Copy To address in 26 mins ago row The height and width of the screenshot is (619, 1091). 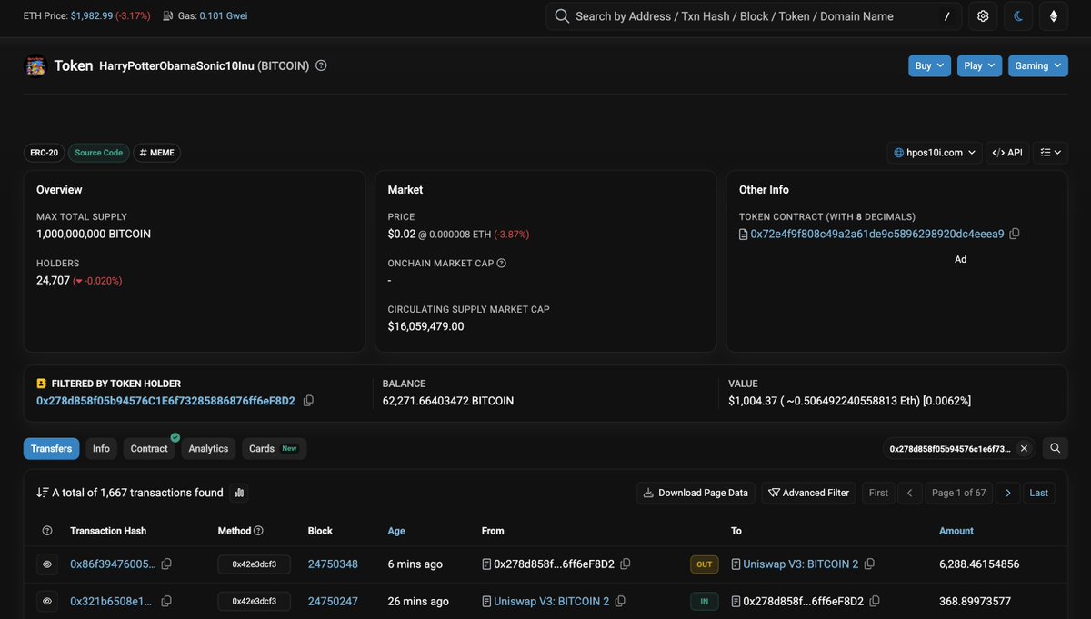point(875,602)
